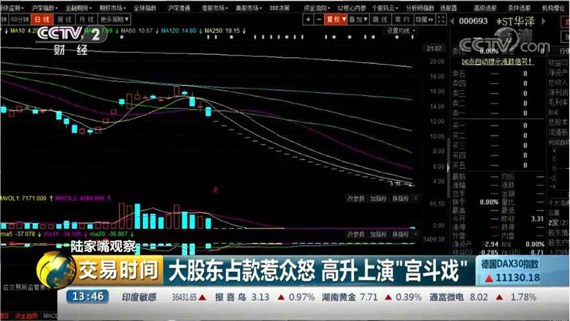Click the L2核心内参 menu item
This screenshot has width=570, height=321.
coord(351,7)
